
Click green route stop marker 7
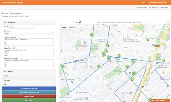(92, 35)
